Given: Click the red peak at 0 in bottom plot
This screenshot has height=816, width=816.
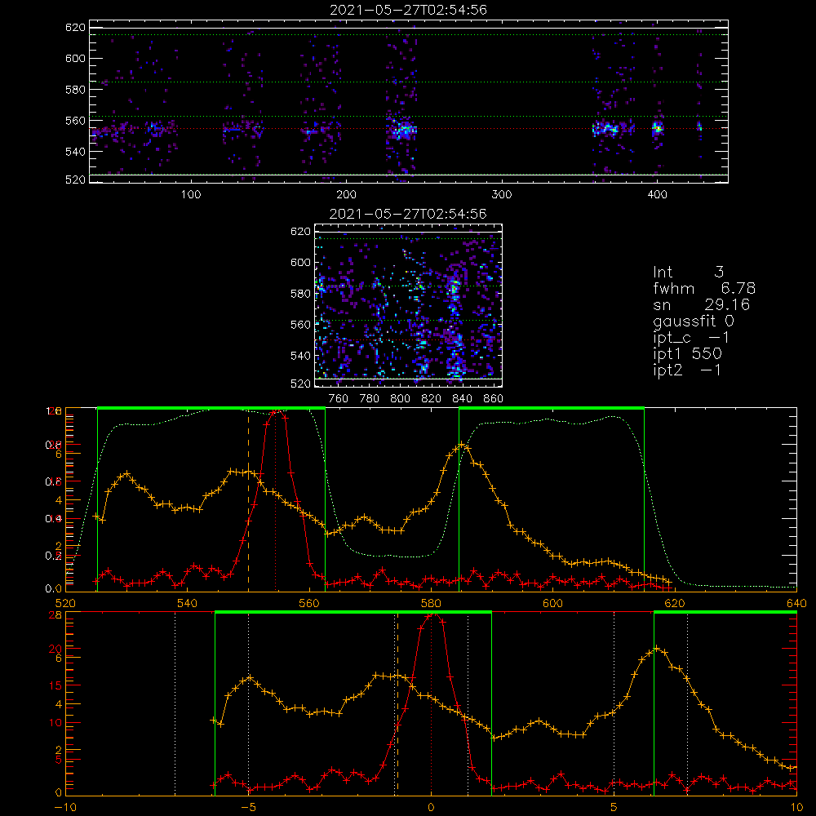Looking at the screenshot, I should pos(432,615).
